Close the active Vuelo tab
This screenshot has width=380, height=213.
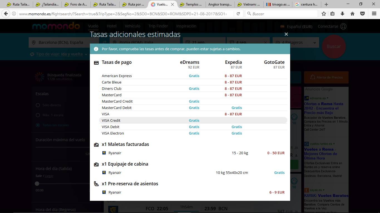pos(172,4)
